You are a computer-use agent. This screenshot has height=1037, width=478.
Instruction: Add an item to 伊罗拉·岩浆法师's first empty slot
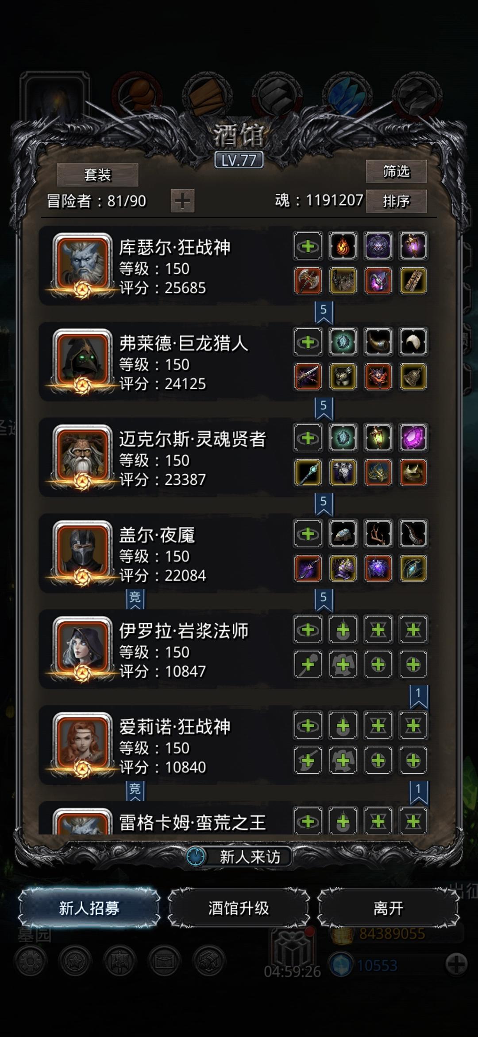pyautogui.click(x=308, y=630)
